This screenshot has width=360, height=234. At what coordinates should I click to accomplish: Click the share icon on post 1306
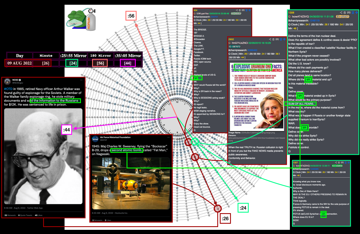coord(341,13)
